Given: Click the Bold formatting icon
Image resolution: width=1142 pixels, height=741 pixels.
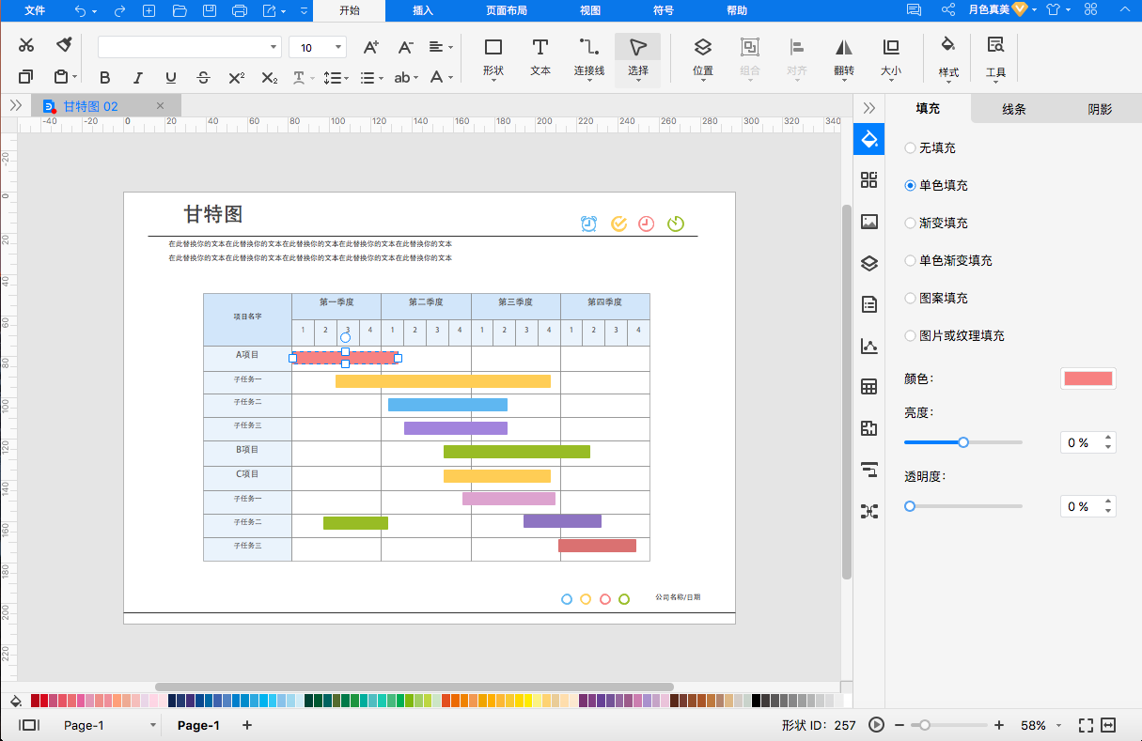Looking at the screenshot, I should (104, 78).
